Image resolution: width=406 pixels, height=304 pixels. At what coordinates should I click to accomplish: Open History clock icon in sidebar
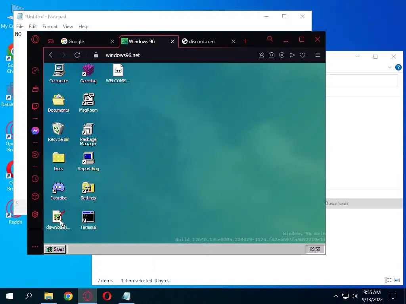(x=35, y=179)
